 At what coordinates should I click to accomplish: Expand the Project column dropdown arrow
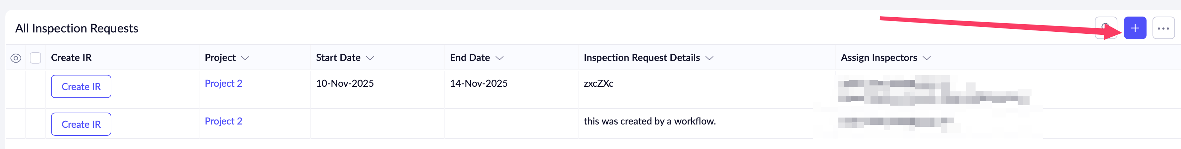coord(245,58)
